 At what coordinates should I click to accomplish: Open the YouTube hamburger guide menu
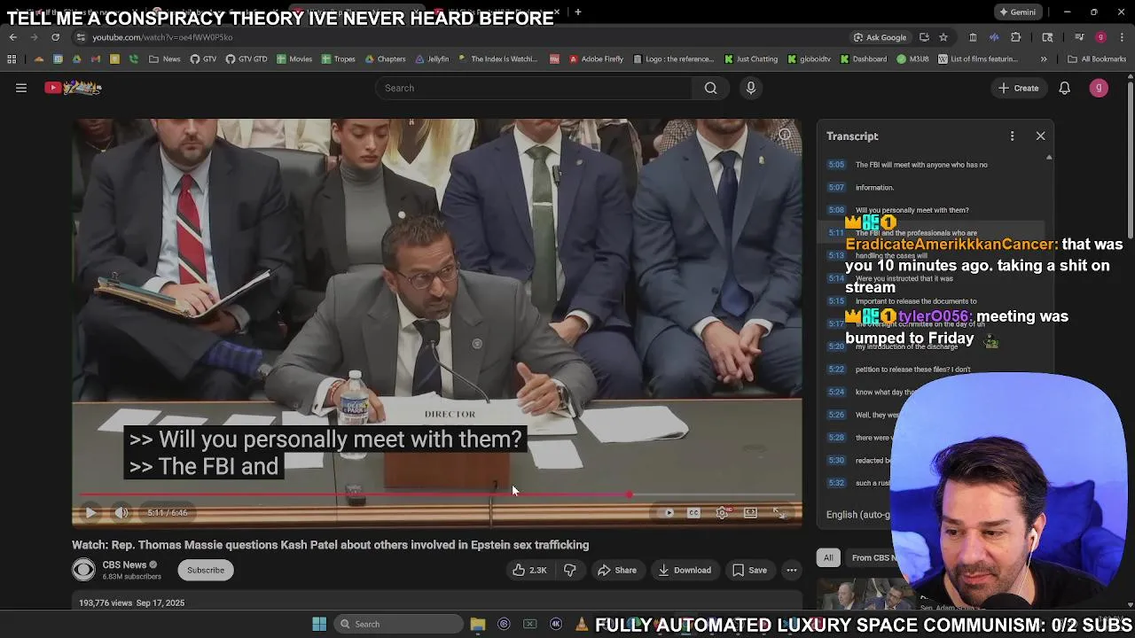(x=21, y=88)
